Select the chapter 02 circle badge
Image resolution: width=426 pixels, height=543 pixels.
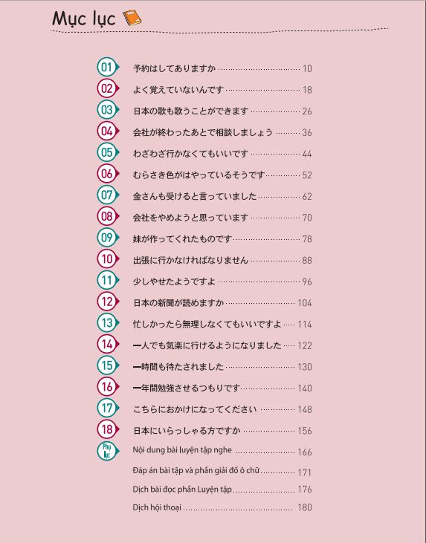(108, 88)
